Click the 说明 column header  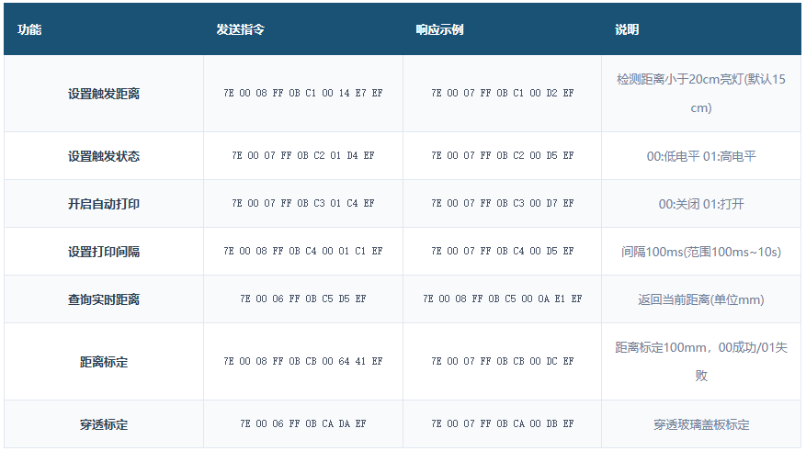click(x=627, y=29)
